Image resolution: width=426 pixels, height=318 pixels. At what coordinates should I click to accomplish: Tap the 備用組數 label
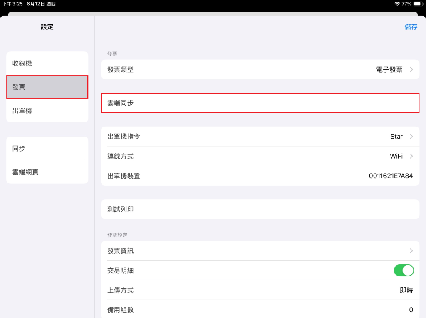(120, 310)
